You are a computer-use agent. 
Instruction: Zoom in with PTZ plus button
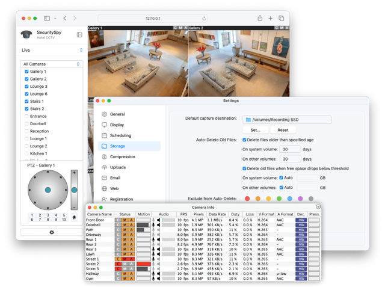tap(74, 173)
